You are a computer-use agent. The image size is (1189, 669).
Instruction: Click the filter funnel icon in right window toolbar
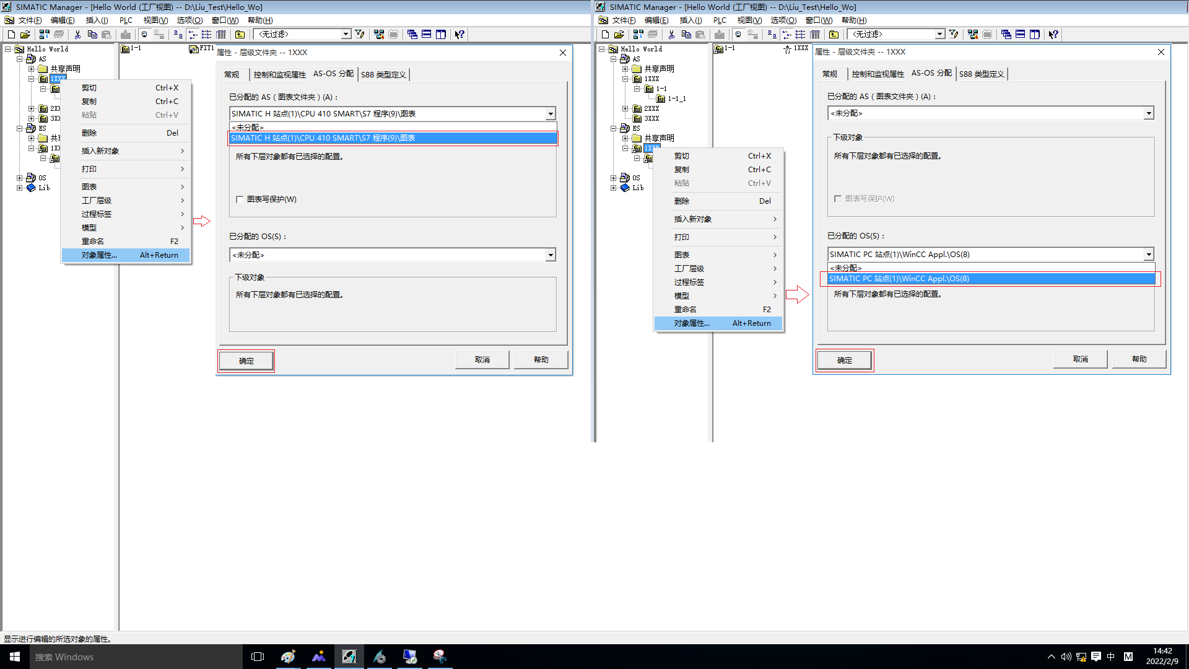point(954,35)
